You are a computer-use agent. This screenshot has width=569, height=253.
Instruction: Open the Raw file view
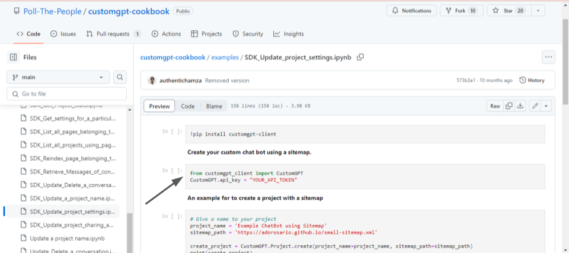click(495, 106)
